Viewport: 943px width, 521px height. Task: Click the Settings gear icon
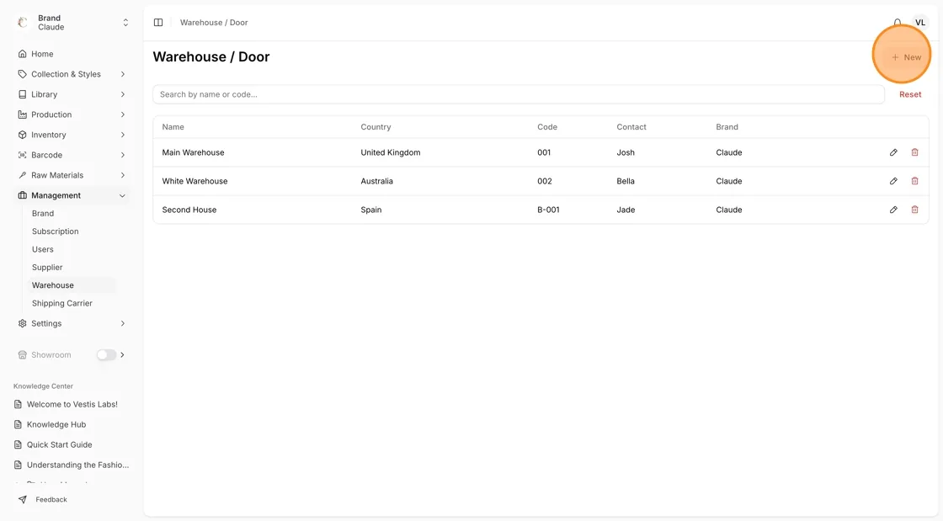22,323
